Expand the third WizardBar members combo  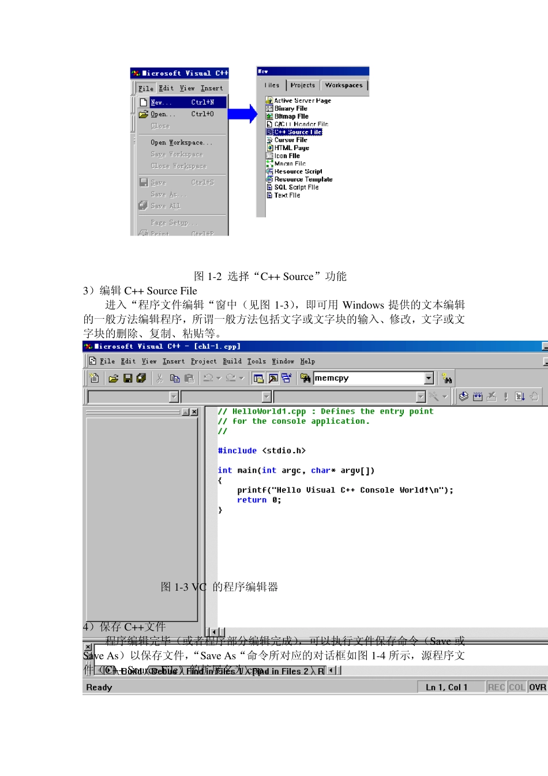pyautogui.click(x=421, y=397)
